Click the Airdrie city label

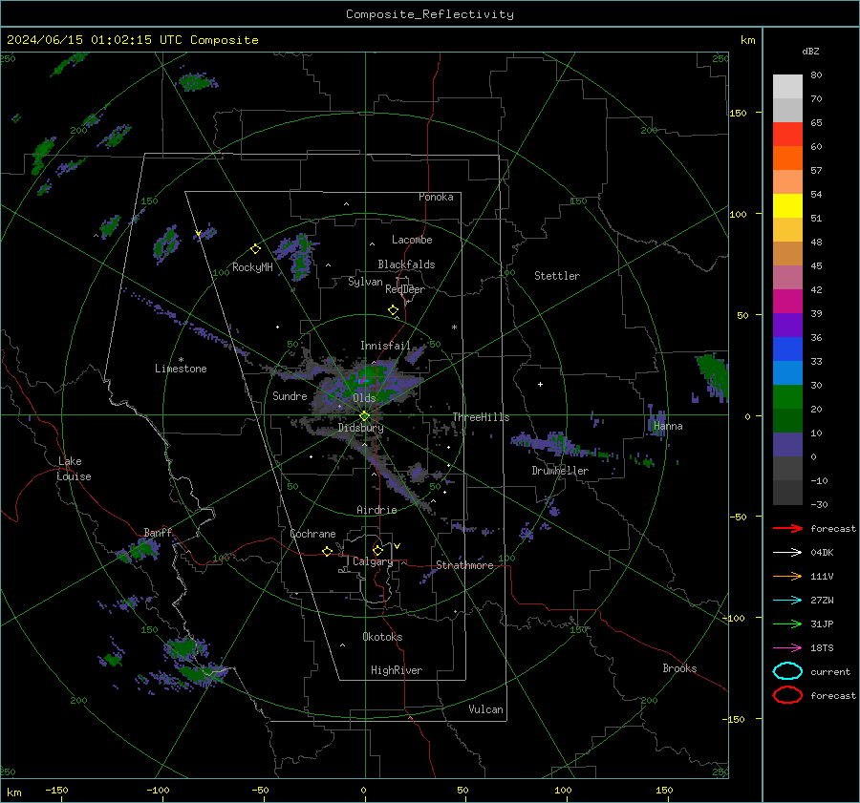click(x=376, y=510)
